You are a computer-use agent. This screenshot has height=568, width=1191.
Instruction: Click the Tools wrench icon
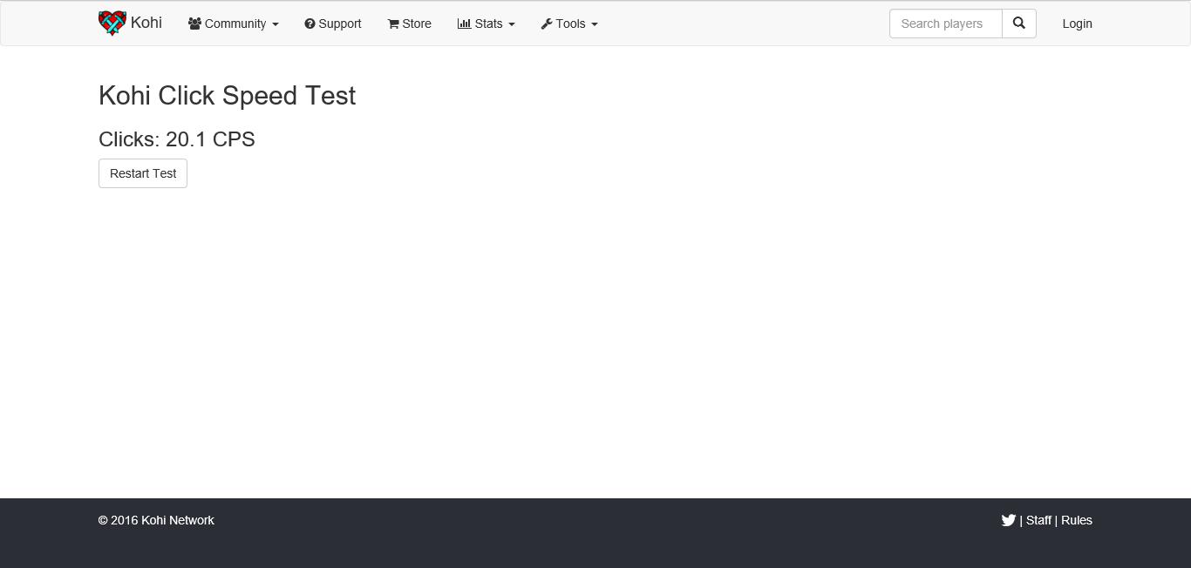[x=547, y=24]
